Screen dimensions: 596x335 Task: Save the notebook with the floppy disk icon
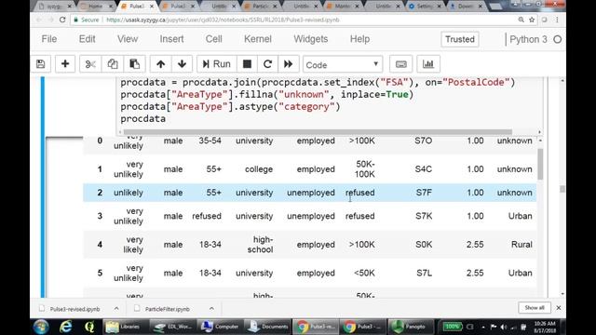click(41, 64)
